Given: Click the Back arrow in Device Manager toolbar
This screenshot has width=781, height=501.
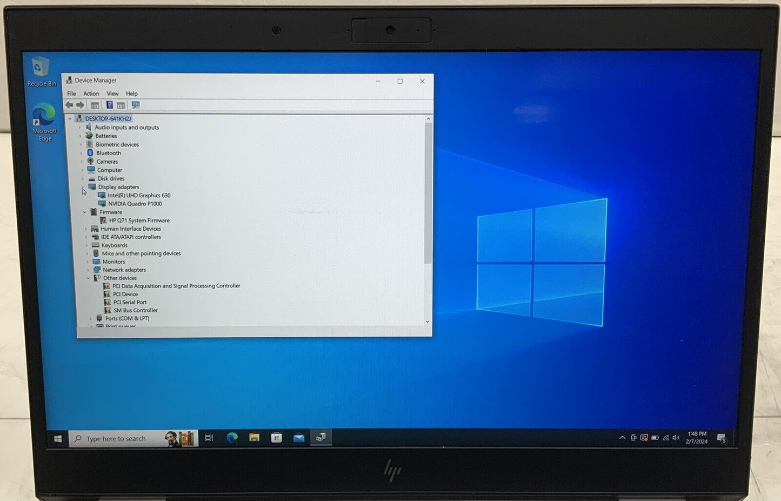Looking at the screenshot, I should tap(69, 105).
